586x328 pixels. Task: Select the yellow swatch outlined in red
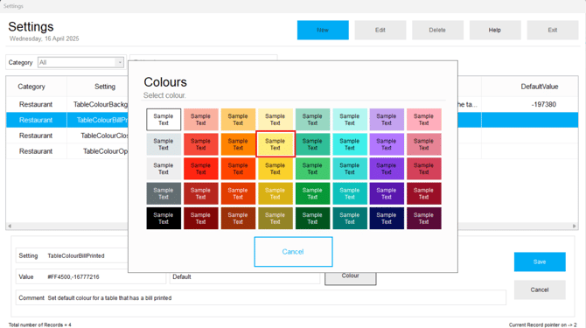pyautogui.click(x=276, y=144)
